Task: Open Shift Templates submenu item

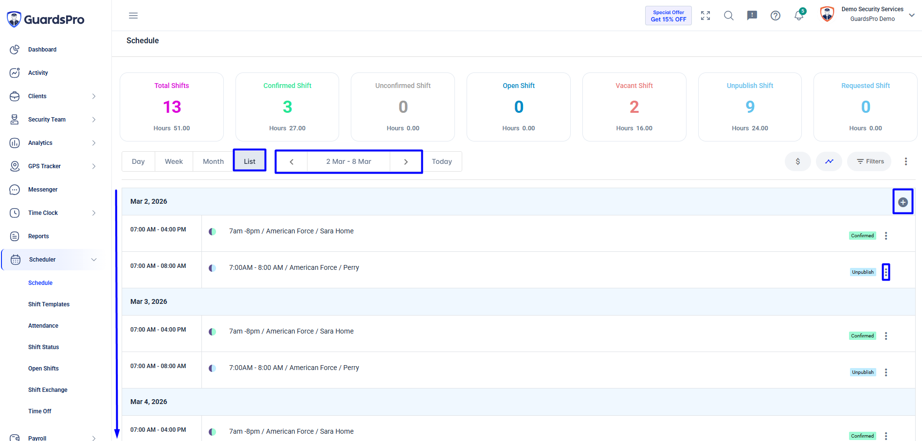Action: [x=49, y=304]
